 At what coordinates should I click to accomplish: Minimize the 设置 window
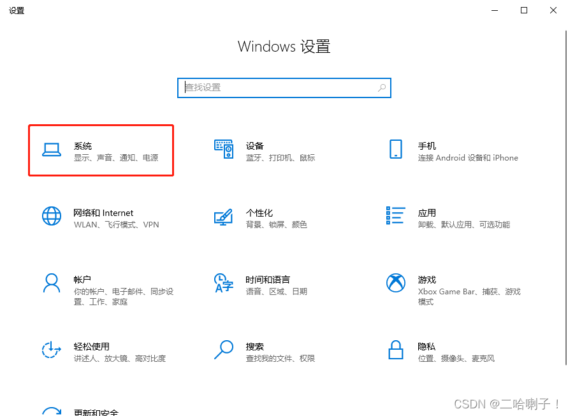coord(495,10)
